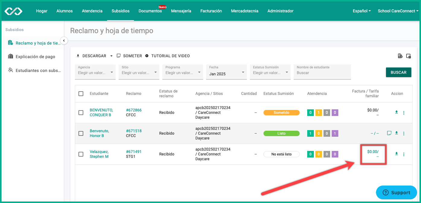Click the BUSCAR button
Viewport: 421px width, 203px height.
point(398,72)
